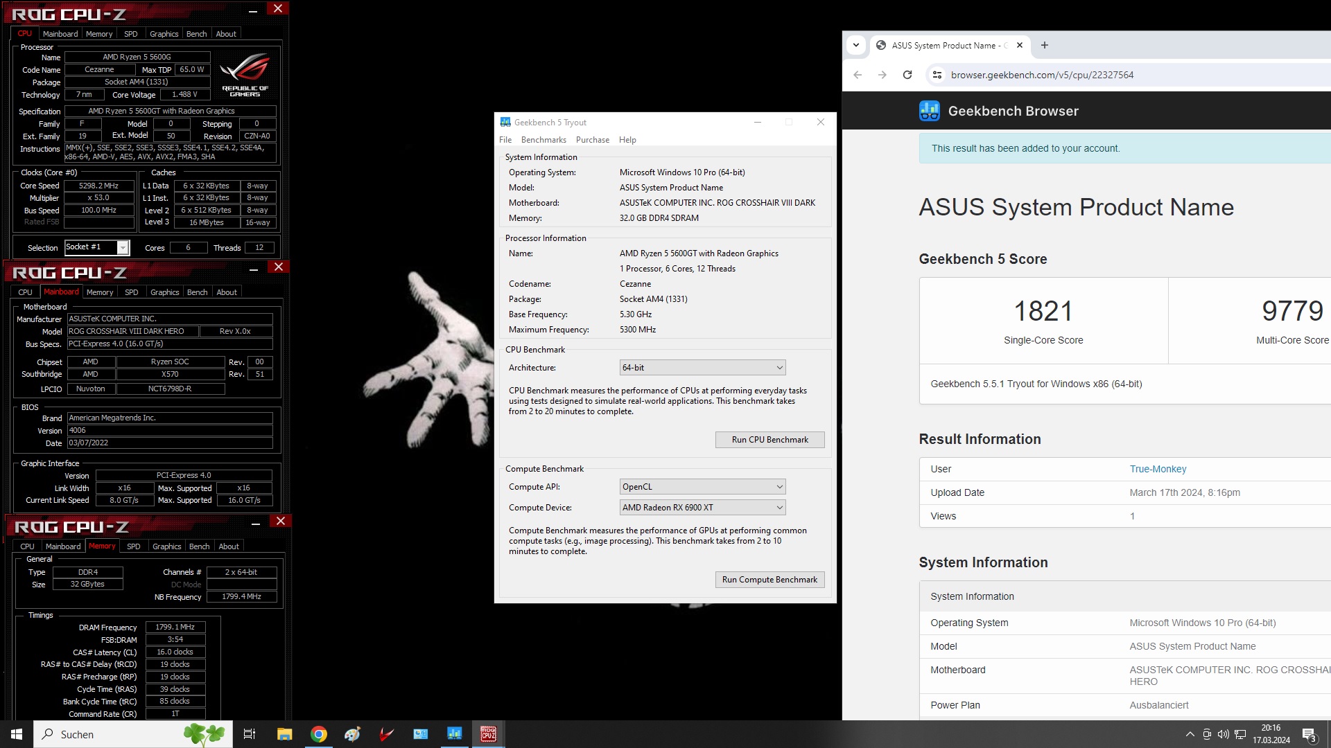The height and width of the screenshot is (748, 1331).
Task: Click the Core Voltage 1.488 V value
Action: (x=184, y=94)
